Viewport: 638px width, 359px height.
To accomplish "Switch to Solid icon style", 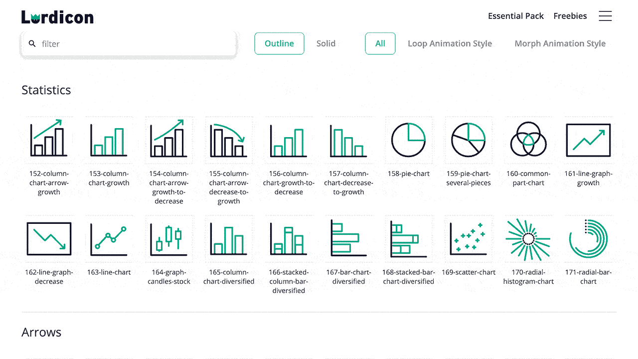I will coord(326,43).
